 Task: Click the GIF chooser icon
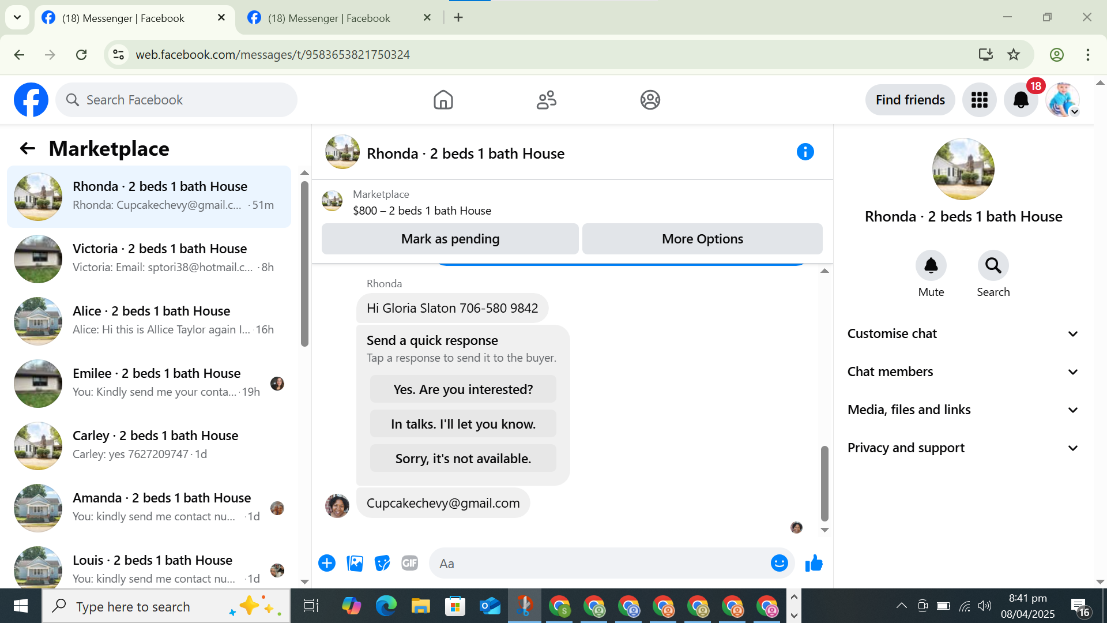409,563
